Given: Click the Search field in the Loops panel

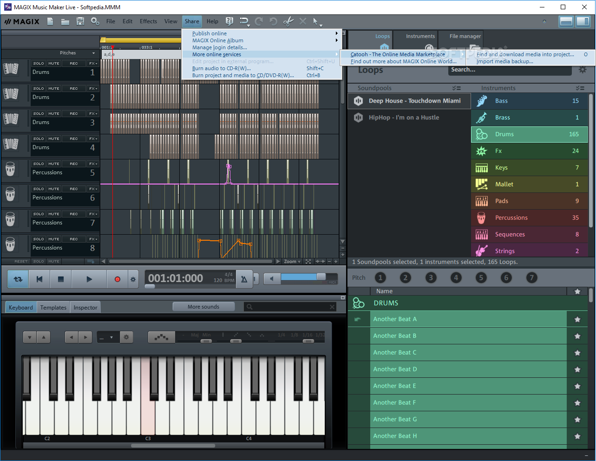Looking at the screenshot, I should point(510,70).
